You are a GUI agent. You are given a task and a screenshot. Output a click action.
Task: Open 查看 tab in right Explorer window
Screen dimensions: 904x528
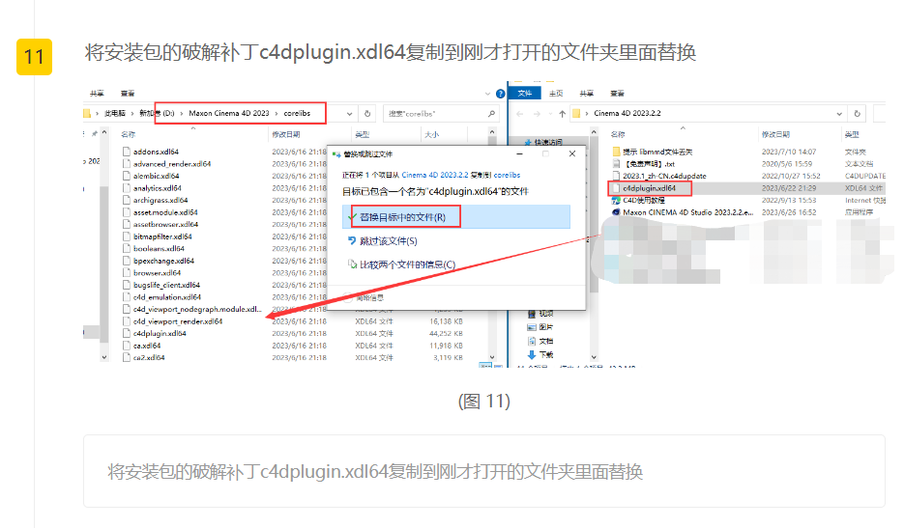pyautogui.click(x=617, y=94)
